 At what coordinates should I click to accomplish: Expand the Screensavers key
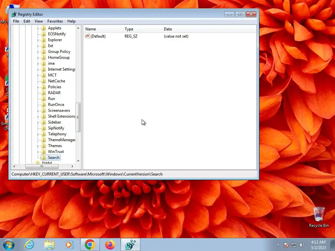coord(38,111)
